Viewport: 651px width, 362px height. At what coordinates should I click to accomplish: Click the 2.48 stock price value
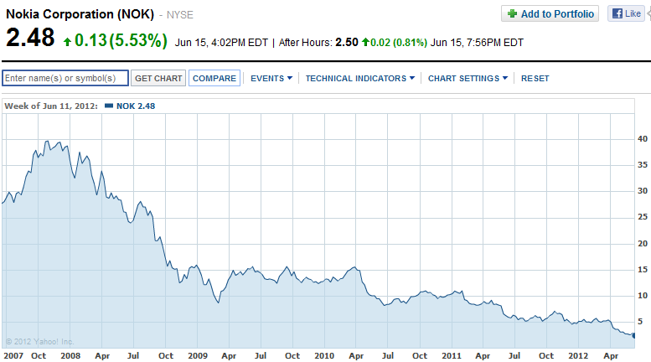pyautogui.click(x=30, y=38)
